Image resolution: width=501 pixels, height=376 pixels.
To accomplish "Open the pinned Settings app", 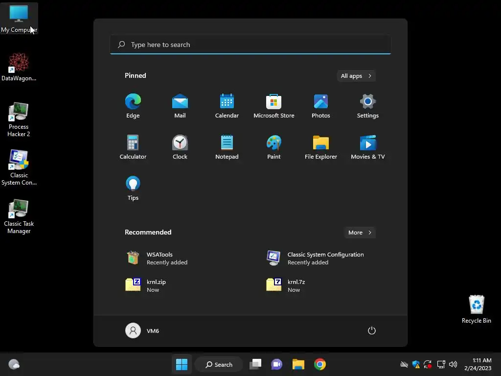I will click(368, 106).
